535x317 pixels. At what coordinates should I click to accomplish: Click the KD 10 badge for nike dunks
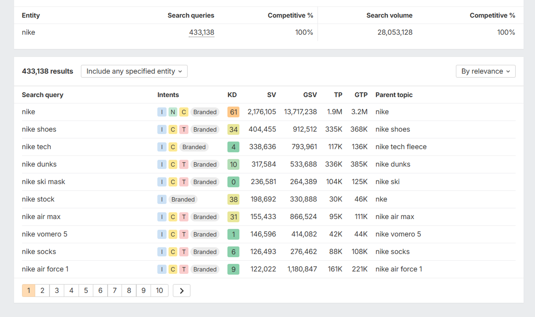[234, 165]
